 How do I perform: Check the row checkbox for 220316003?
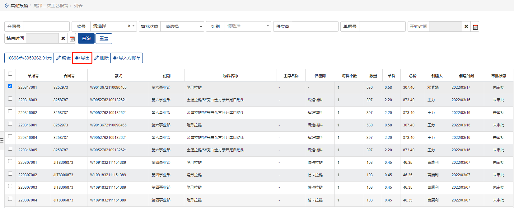click(10, 99)
